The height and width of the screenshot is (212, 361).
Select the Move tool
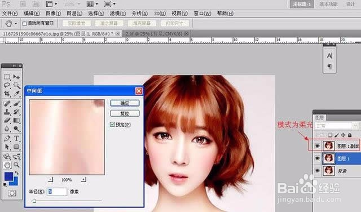click(16, 77)
